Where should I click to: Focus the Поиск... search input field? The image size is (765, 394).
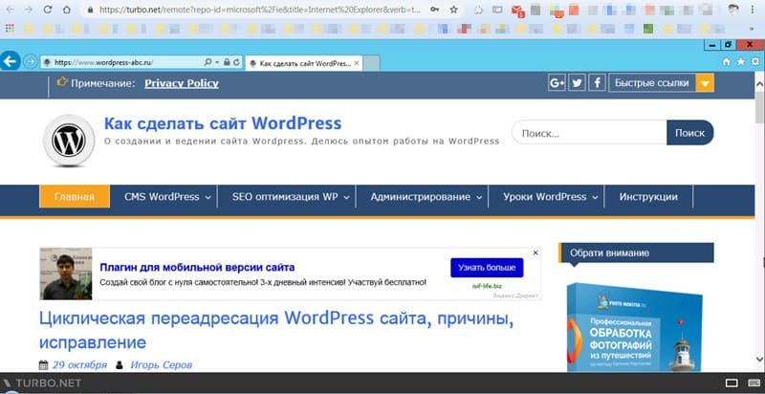[x=589, y=133]
